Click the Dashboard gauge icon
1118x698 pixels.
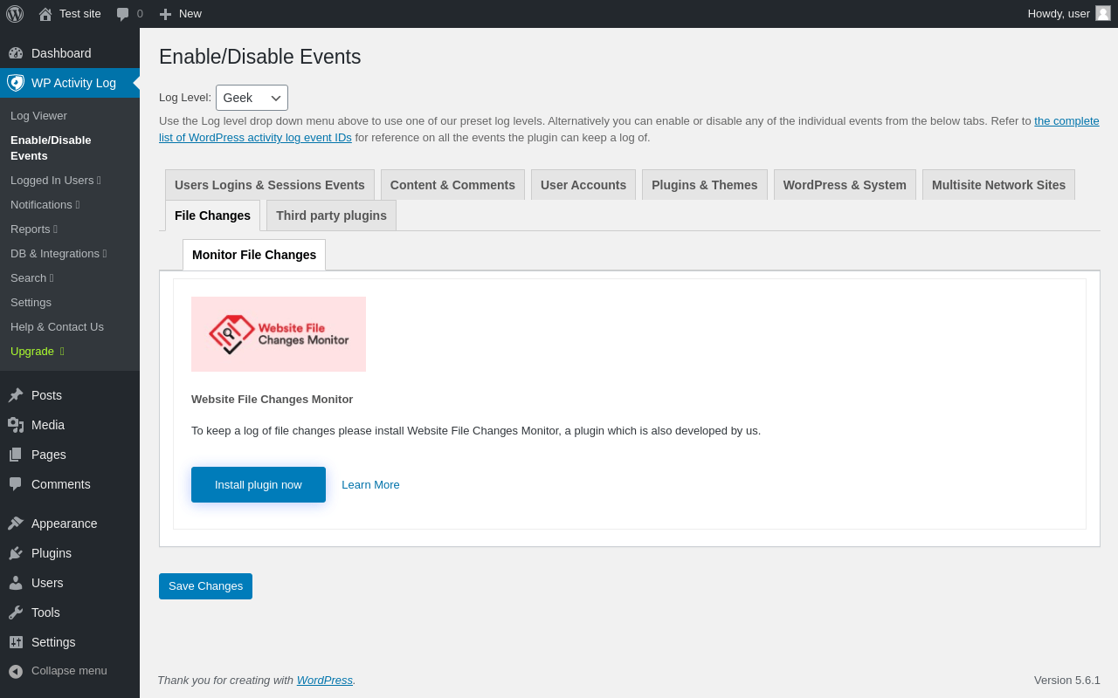coord(16,53)
